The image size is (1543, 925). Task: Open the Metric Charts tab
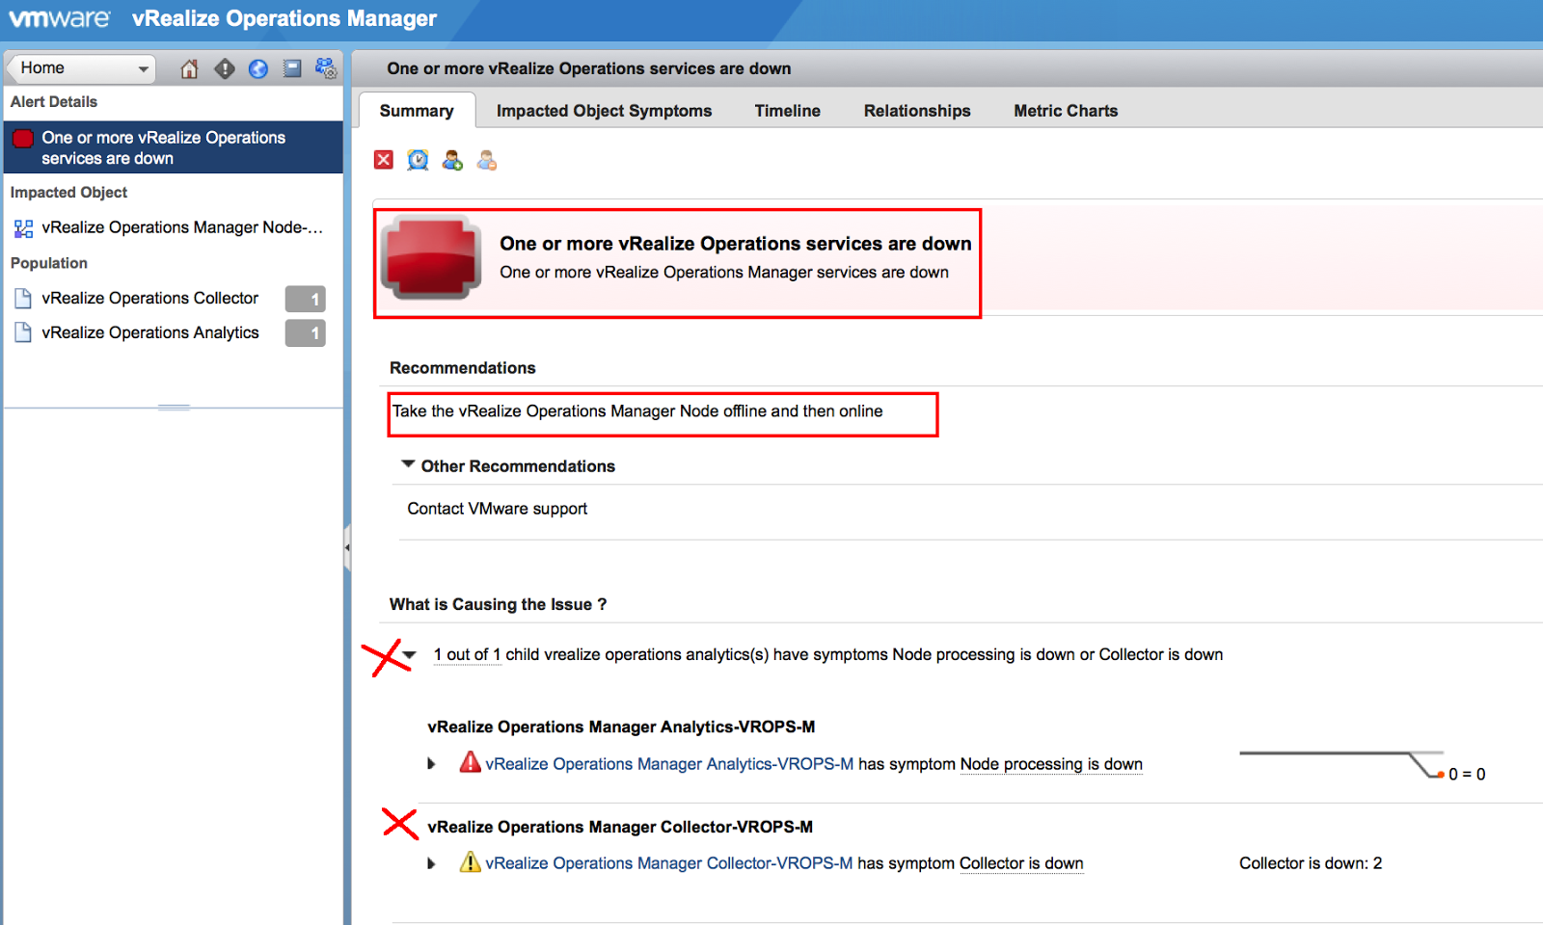point(1066,111)
